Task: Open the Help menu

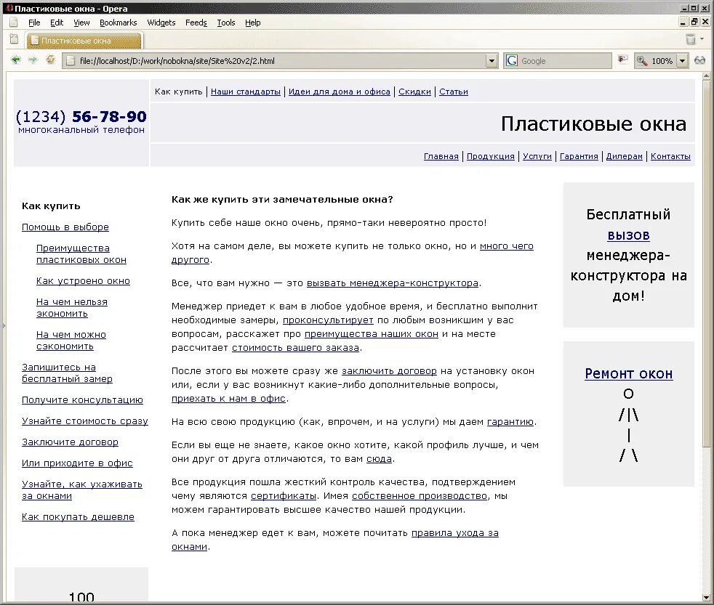Action: pos(253,23)
